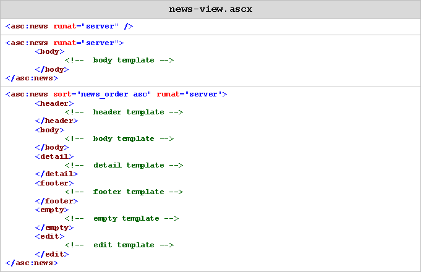Click the closing footer tag
This screenshot has height=272, width=421.
click(x=56, y=201)
